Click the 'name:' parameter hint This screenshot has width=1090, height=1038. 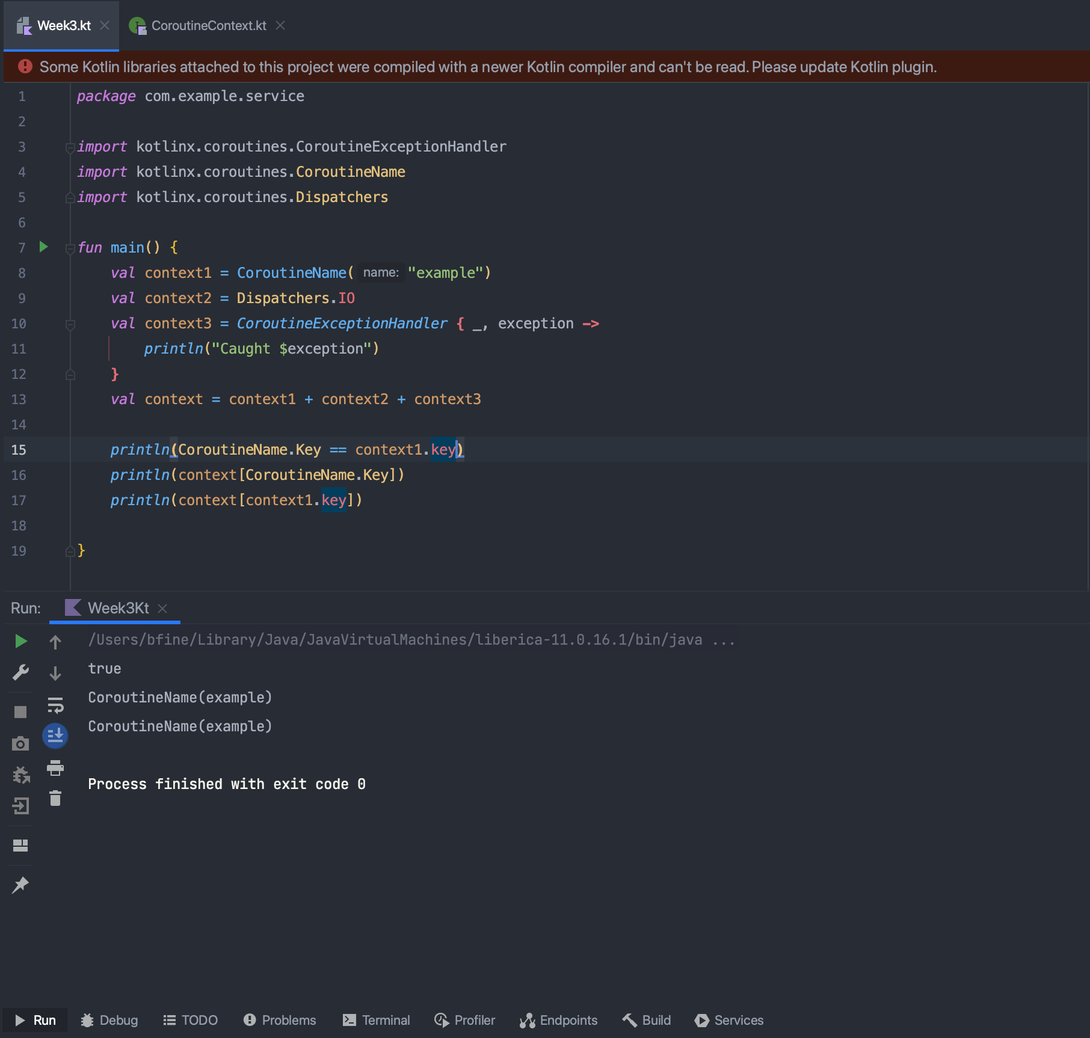[381, 273]
